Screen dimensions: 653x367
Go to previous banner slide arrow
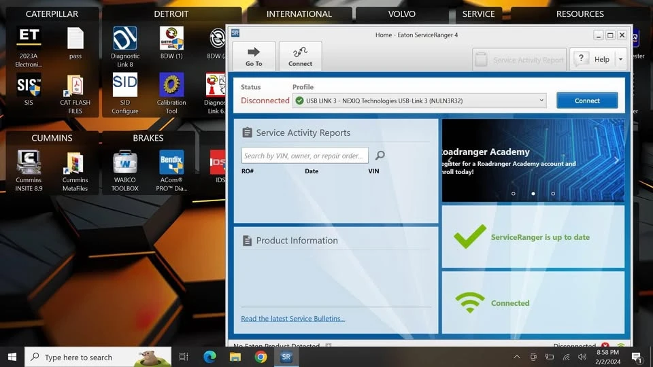pos(450,160)
